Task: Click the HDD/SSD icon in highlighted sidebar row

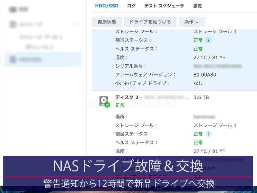Action: tap(13, 60)
